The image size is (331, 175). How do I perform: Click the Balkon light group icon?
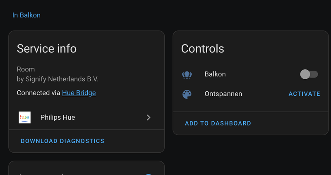(x=187, y=75)
